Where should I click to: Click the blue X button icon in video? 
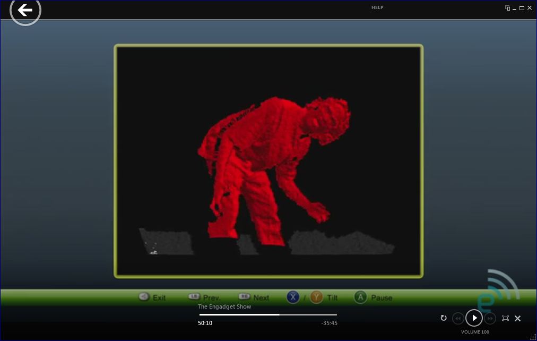tap(293, 297)
